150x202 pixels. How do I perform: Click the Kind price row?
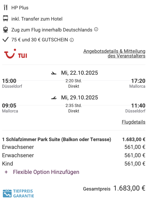(x=74, y=164)
